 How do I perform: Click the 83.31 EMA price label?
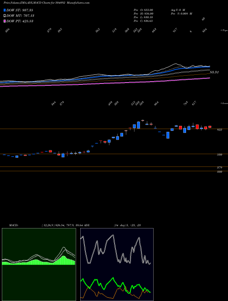[x=214, y=73]
